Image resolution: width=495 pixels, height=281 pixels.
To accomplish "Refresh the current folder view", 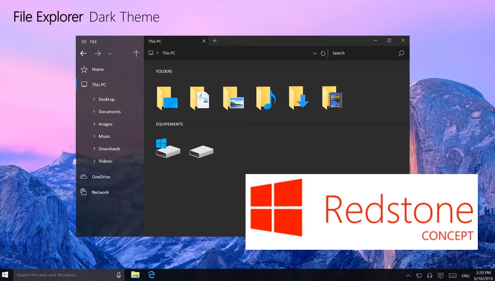I will [323, 53].
